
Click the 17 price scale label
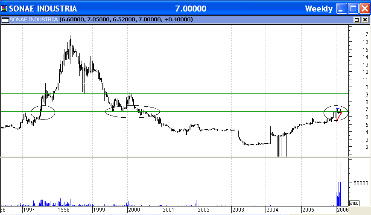(x=365, y=35)
